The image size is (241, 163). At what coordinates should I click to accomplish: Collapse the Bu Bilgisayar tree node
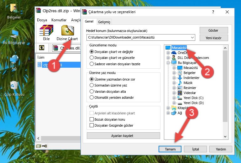click(x=168, y=63)
